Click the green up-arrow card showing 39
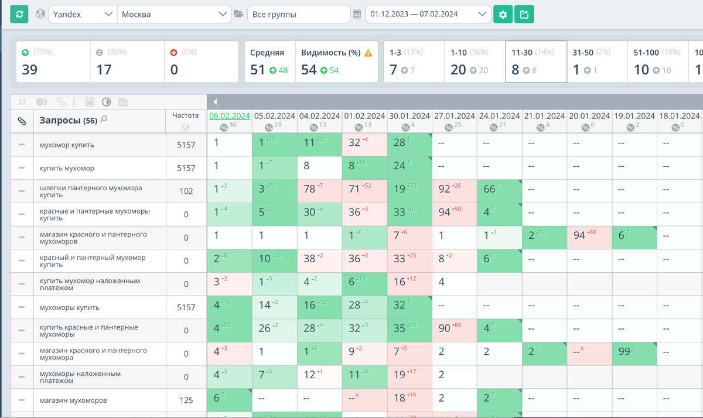This screenshot has width=703, height=418. click(53, 61)
